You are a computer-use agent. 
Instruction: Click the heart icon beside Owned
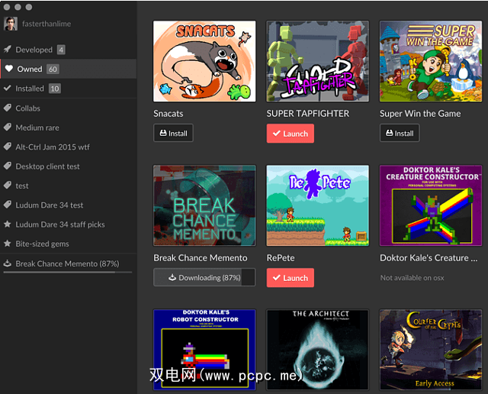tap(9, 69)
